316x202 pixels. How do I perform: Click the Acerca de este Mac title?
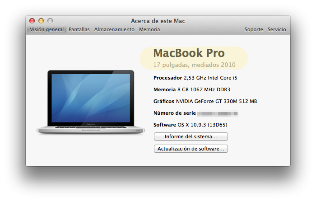coord(158,21)
